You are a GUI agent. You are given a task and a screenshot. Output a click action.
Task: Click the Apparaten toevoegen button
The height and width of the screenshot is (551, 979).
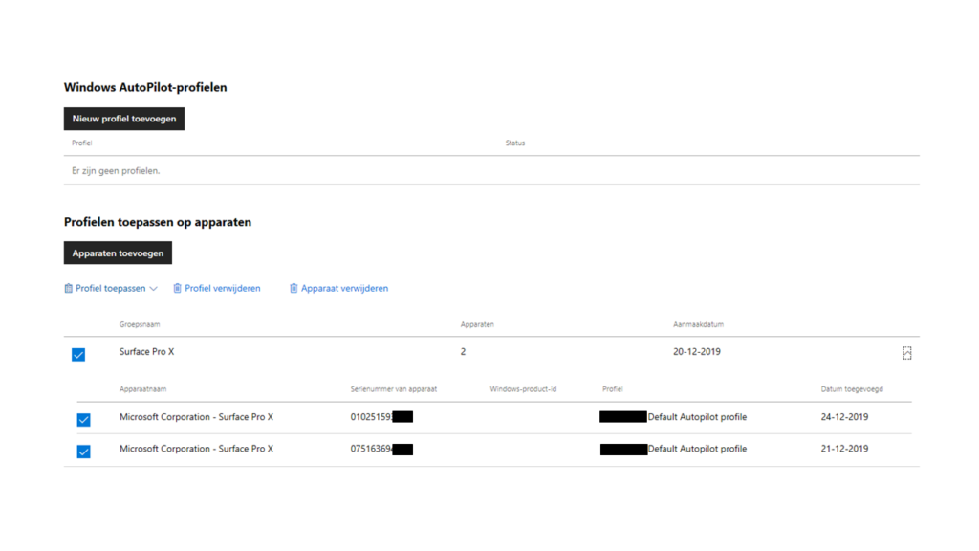(118, 253)
